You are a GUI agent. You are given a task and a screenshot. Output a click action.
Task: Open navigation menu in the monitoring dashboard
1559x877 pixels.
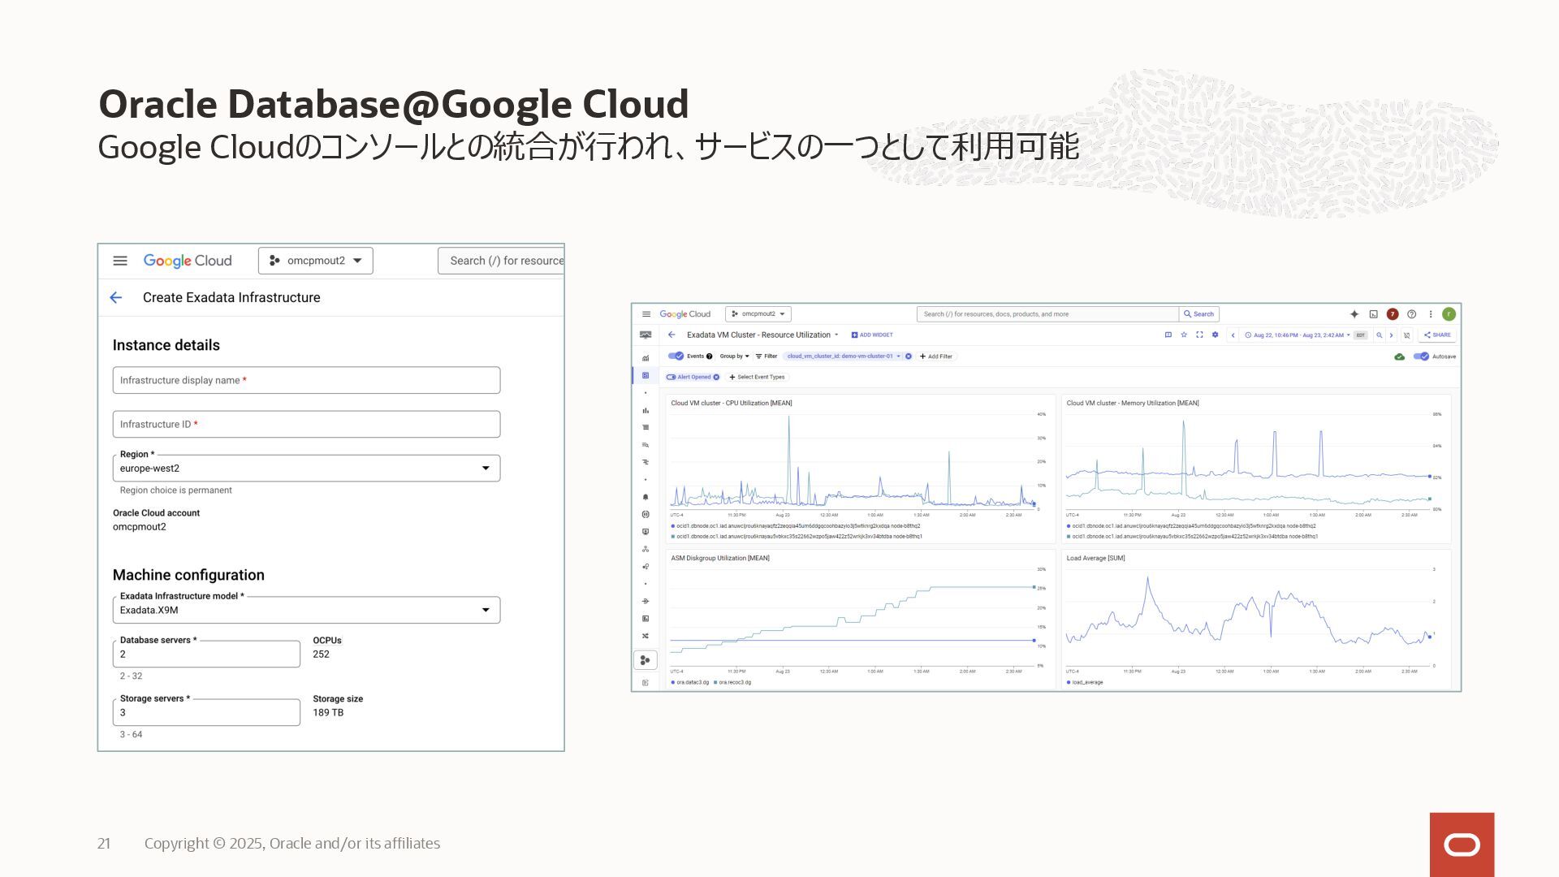point(646,314)
